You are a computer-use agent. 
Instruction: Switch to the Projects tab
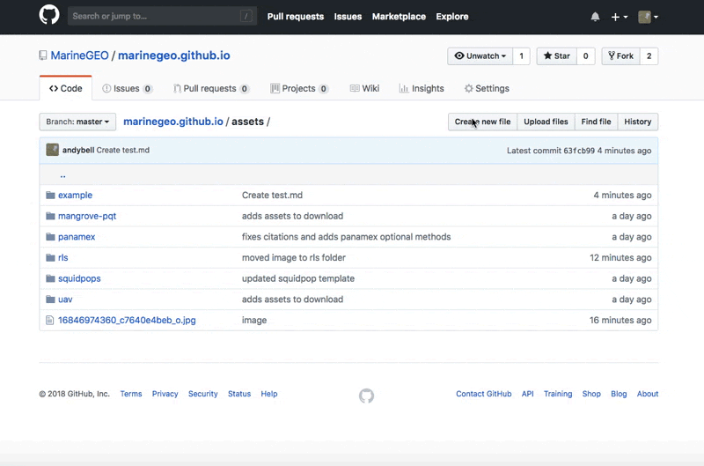(299, 88)
